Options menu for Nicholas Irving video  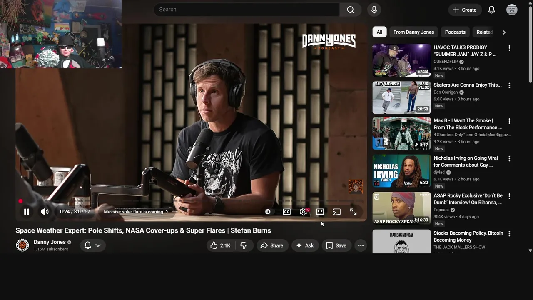point(509,159)
